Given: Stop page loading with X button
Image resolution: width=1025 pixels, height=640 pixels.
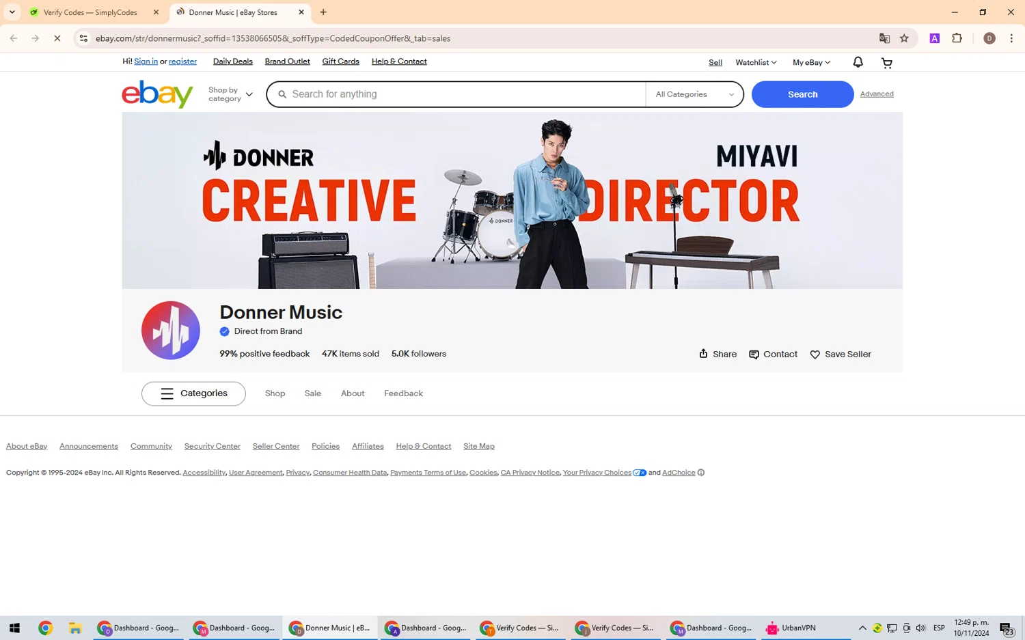Looking at the screenshot, I should pos(57,38).
